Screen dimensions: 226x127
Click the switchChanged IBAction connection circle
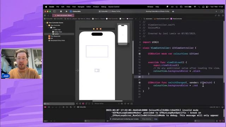point(139,83)
